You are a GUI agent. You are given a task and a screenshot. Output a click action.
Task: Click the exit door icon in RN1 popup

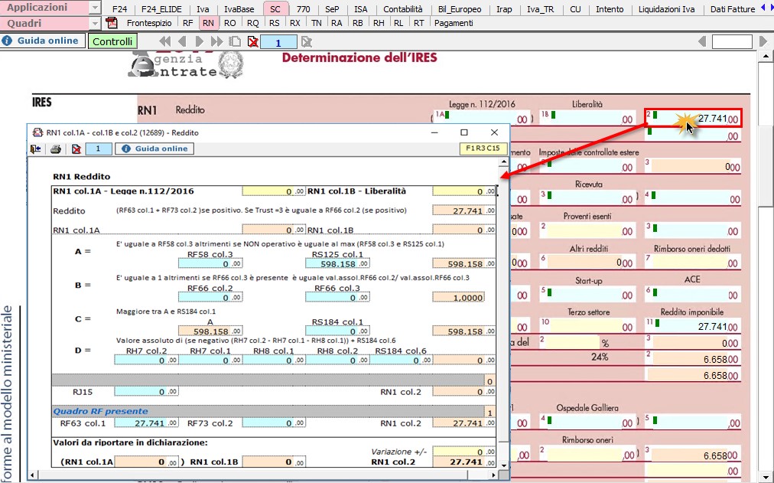(35, 148)
